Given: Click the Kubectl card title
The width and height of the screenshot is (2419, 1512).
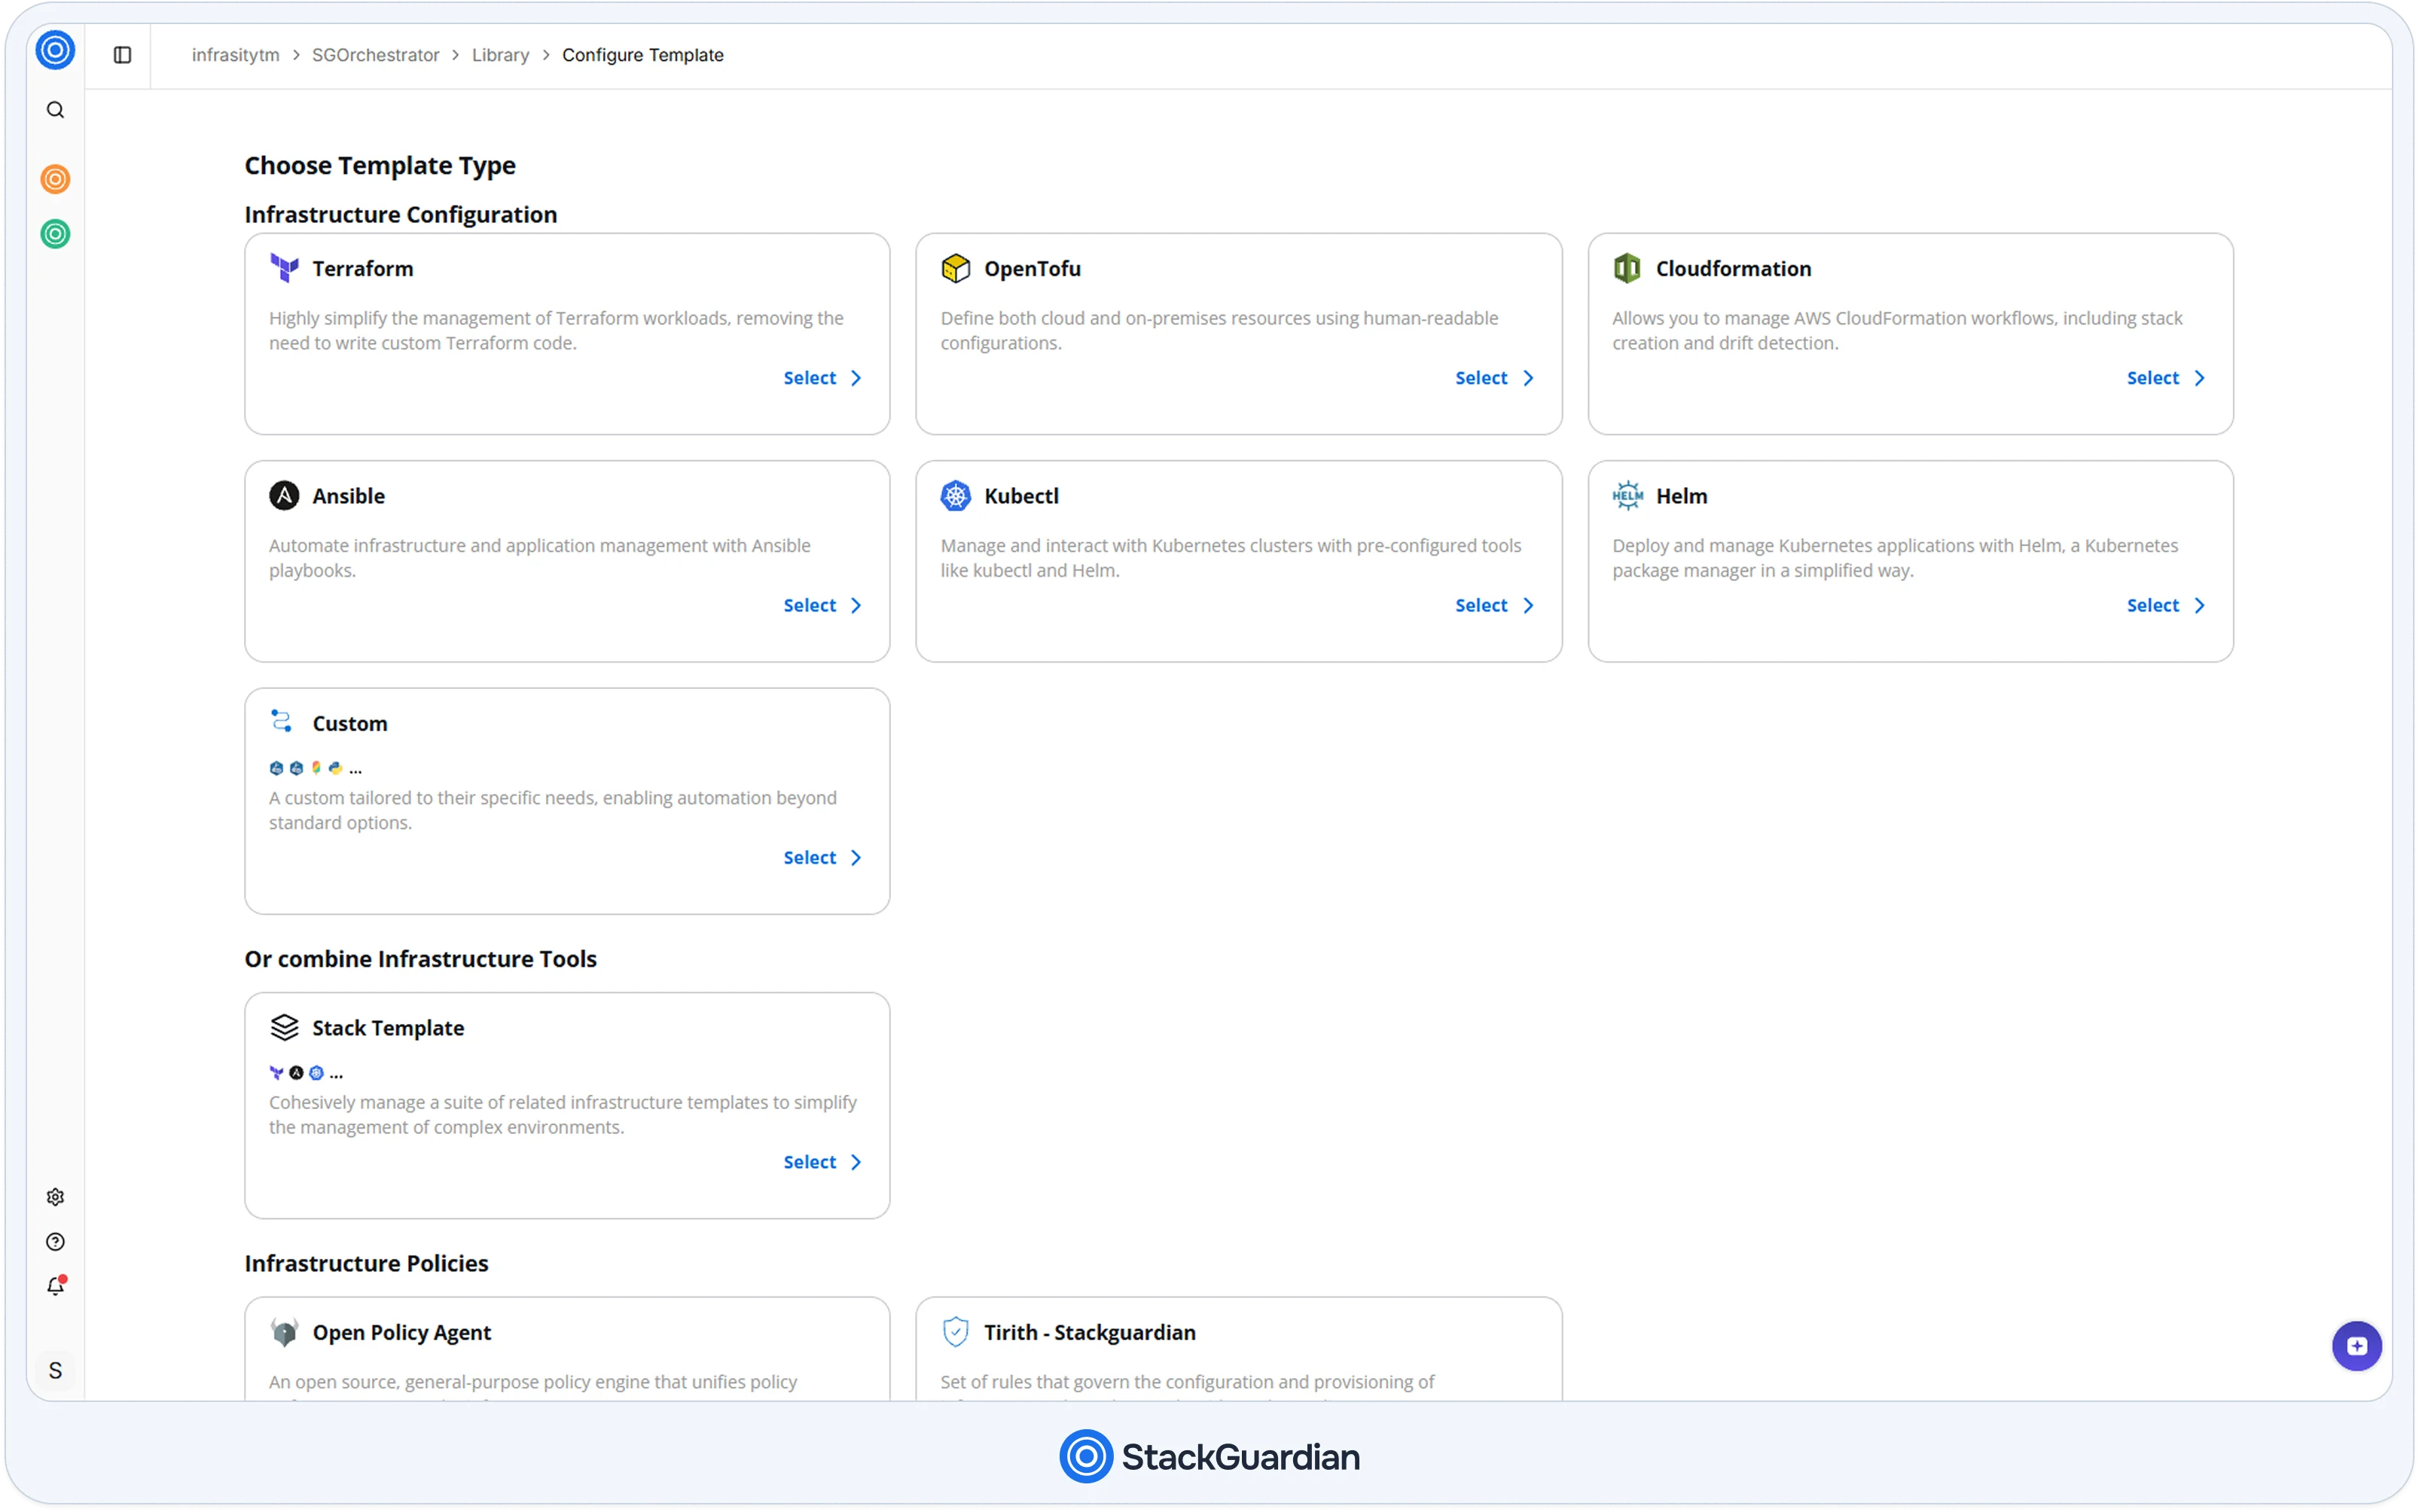Looking at the screenshot, I should pyautogui.click(x=1021, y=496).
